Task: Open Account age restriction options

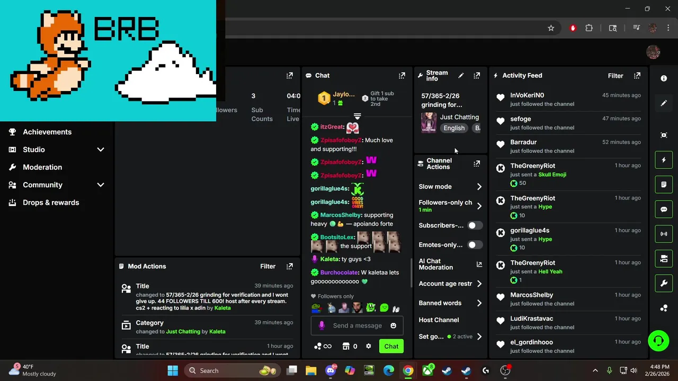Action: [x=450, y=284]
